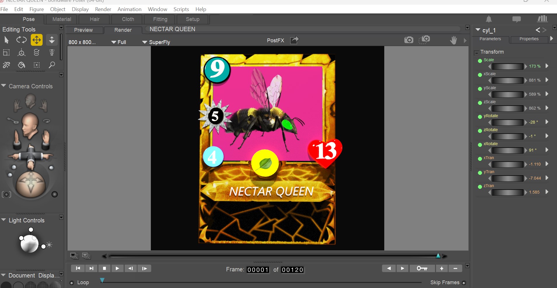This screenshot has width=557, height=288.
Task: Click the area render camera icon
Action: (424, 40)
